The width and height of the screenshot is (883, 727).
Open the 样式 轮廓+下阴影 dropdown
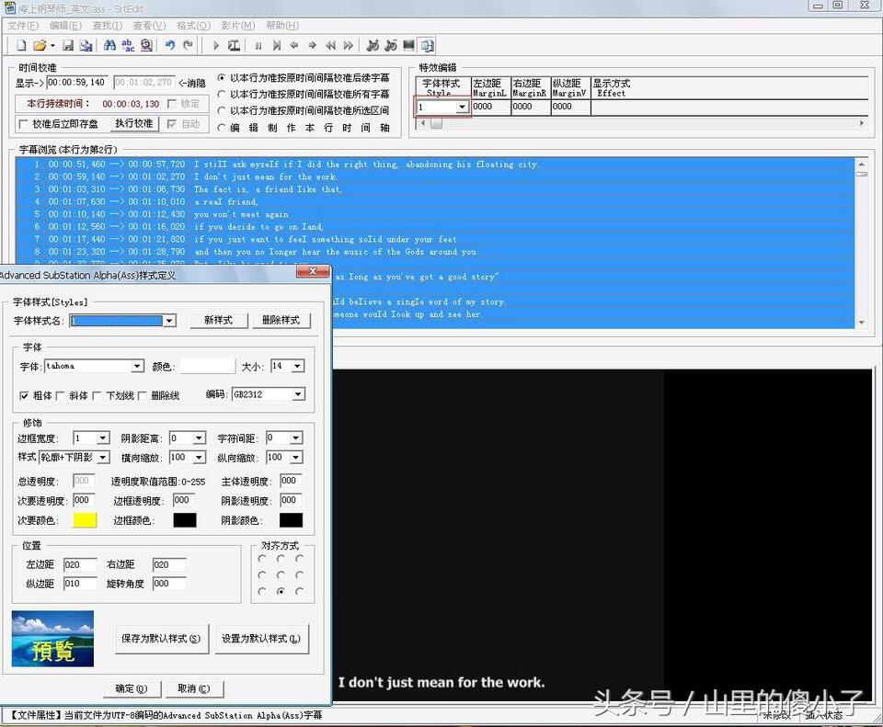pos(102,457)
